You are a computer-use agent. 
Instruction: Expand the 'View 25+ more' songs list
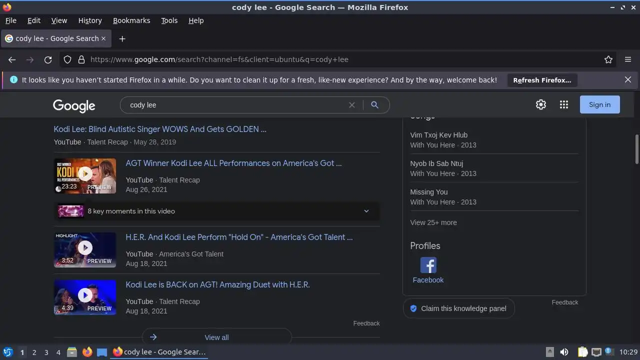433,222
